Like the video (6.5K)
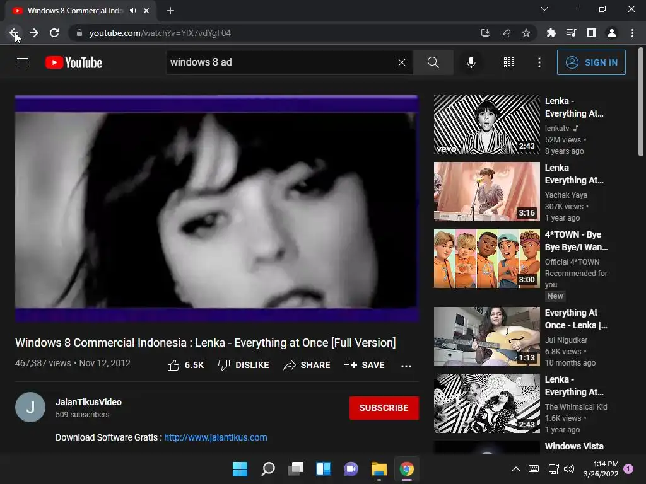 (x=186, y=365)
